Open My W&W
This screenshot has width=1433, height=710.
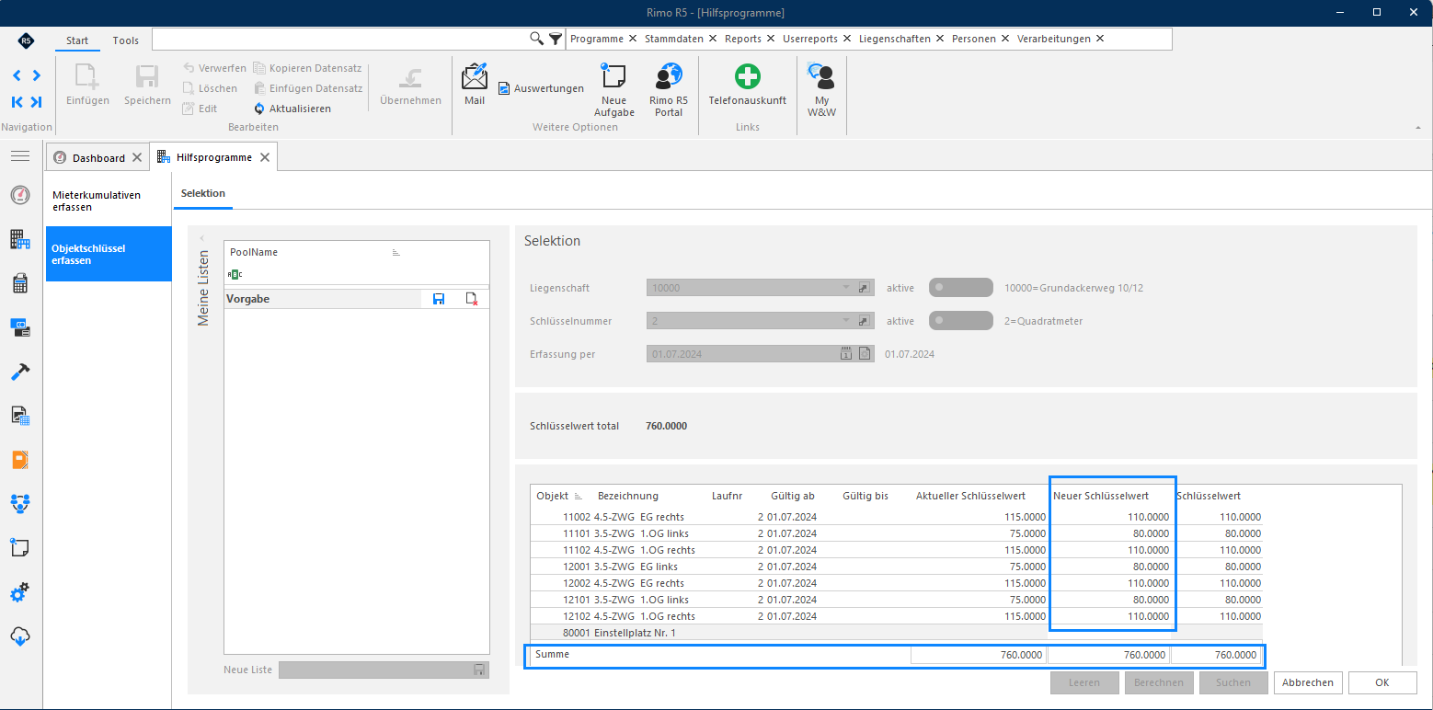point(821,89)
